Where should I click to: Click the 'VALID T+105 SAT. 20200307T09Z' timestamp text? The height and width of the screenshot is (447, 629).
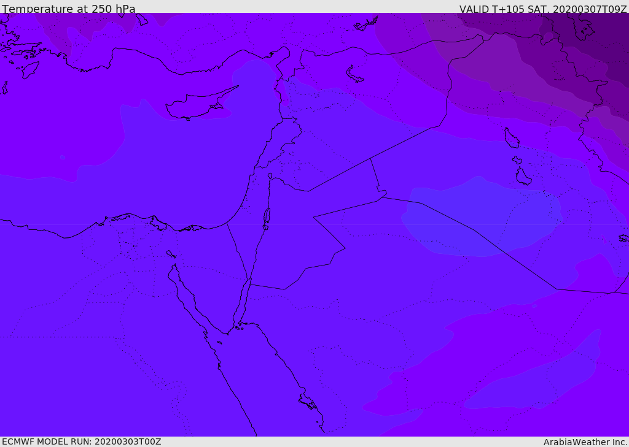tap(543, 9)
